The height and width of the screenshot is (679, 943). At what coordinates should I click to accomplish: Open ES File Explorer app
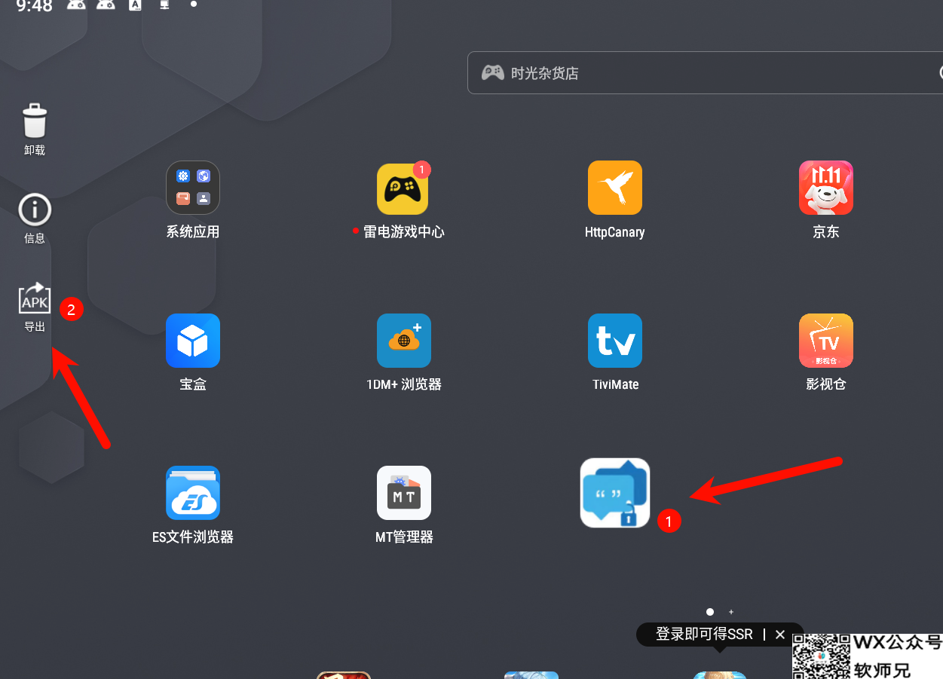(193, 493)
